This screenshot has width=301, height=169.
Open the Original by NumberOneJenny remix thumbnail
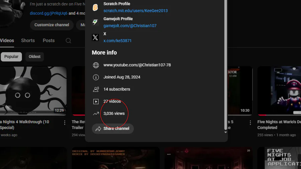(116, 158)
